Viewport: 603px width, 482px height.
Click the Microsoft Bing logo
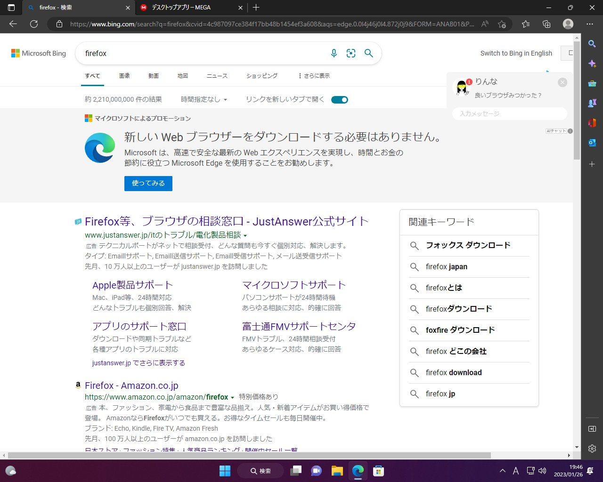coord(39,53)
